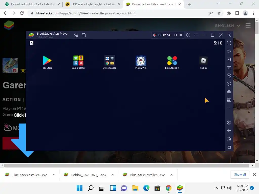This screenshot has width=259, height=194.
Task: Expand first BlueStacksInstaller download options
Action: (54, 175)
